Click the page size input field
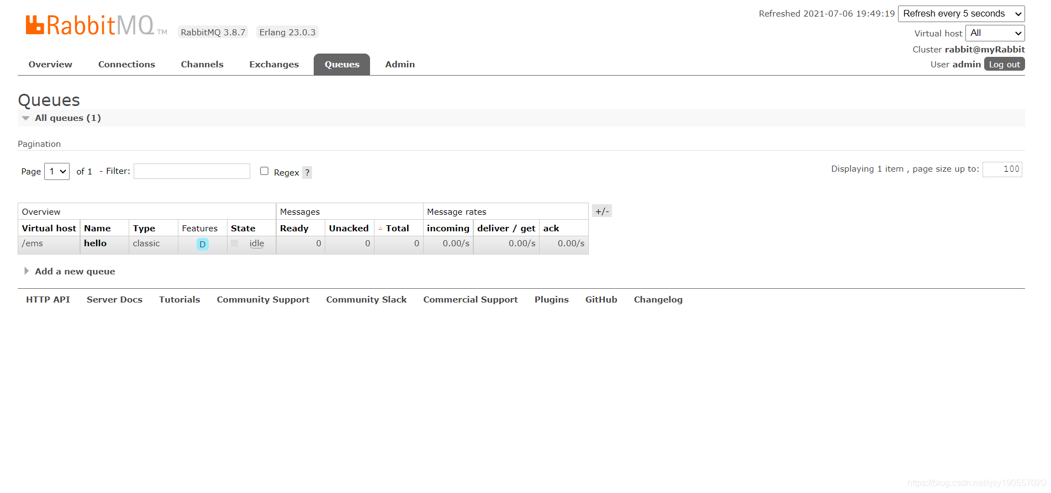The width and height of the screenshot is (1051, 493). coord(1002,169)
